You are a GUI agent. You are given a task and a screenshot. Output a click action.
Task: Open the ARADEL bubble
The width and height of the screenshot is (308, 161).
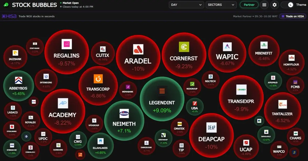138,58
